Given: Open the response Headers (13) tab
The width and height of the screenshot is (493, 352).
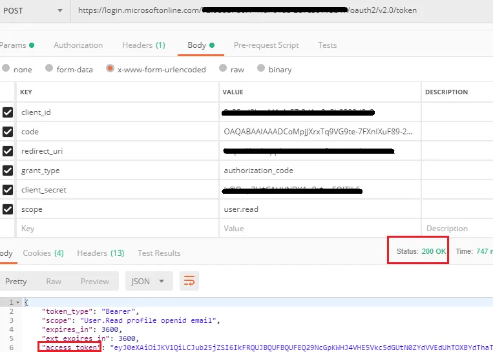Looking at the screenshot, I should pos(101,253).
